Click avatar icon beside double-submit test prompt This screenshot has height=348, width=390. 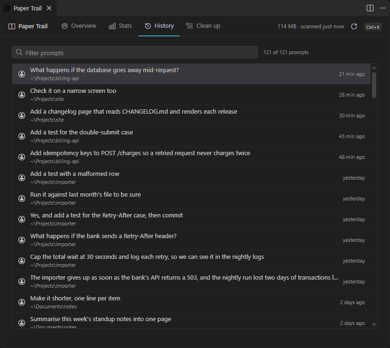(22, 136)
